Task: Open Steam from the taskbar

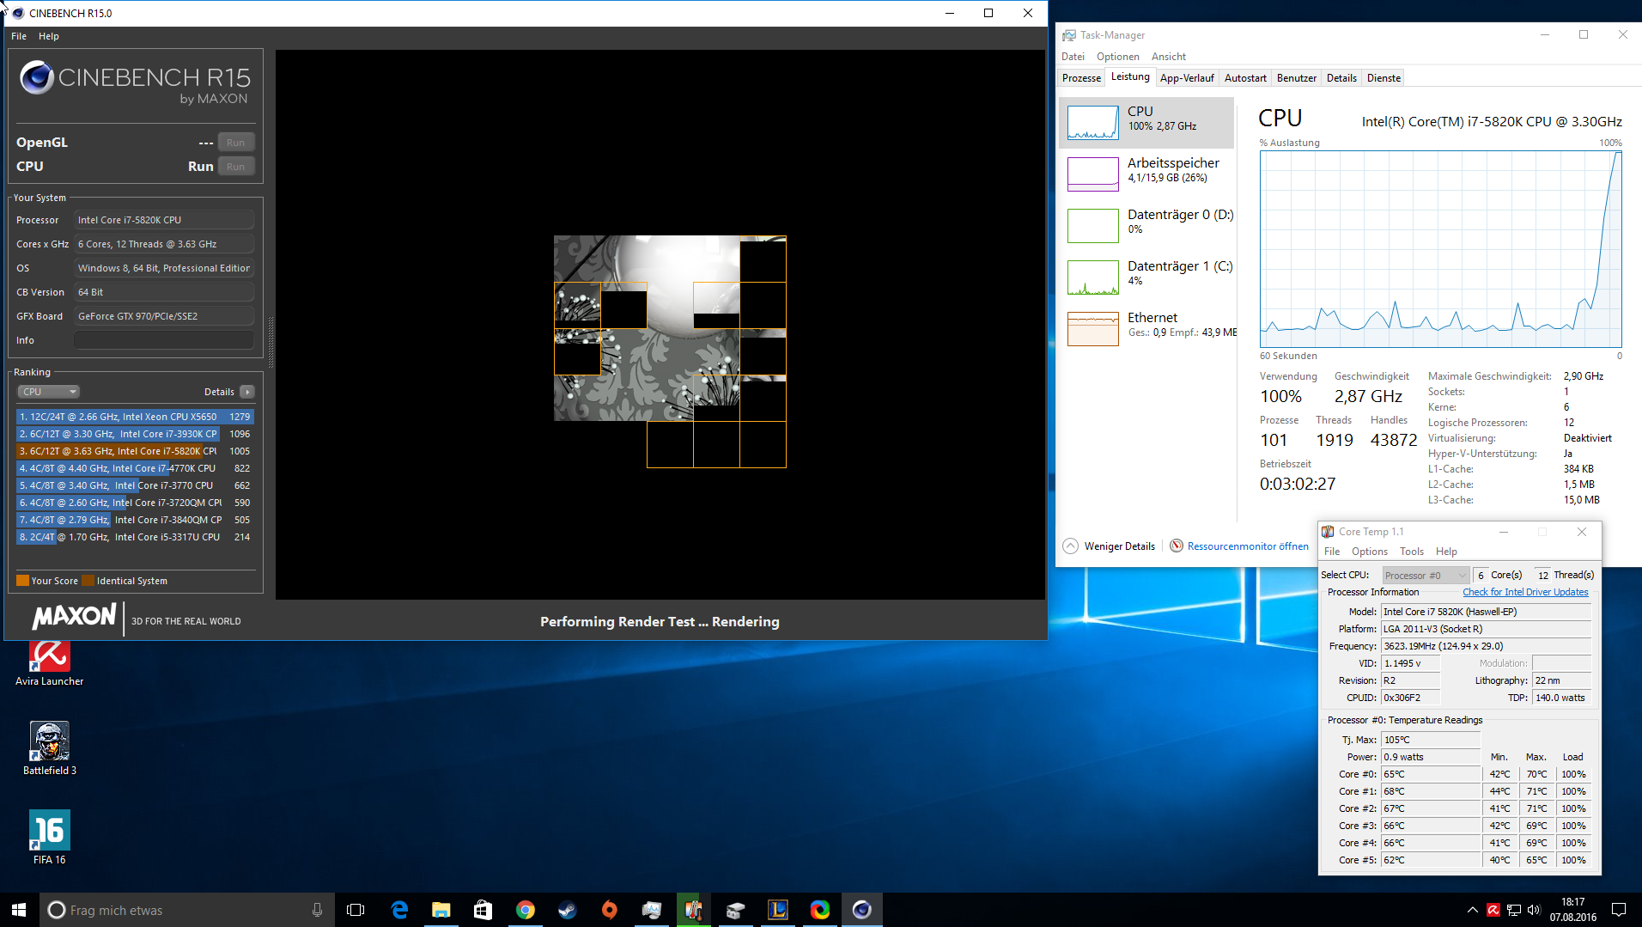Action: (x=567, y=910)
